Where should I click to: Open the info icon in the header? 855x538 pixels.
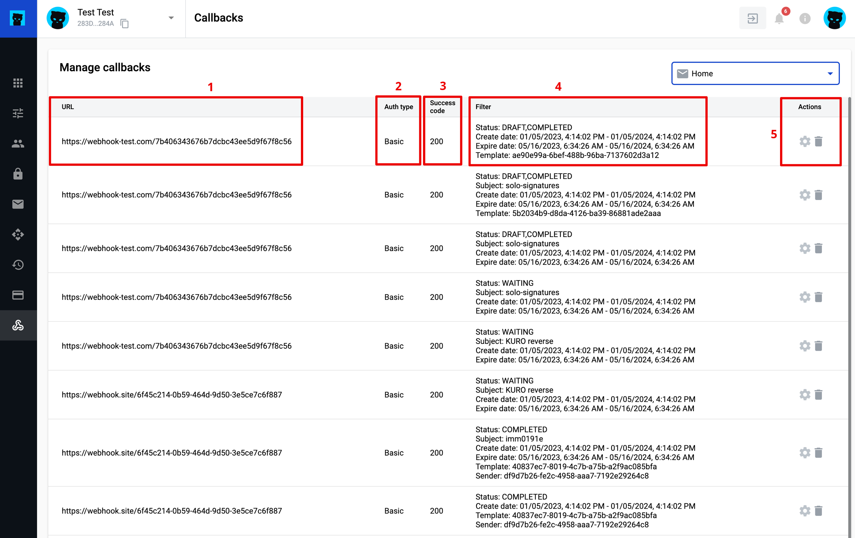(805, 18)
